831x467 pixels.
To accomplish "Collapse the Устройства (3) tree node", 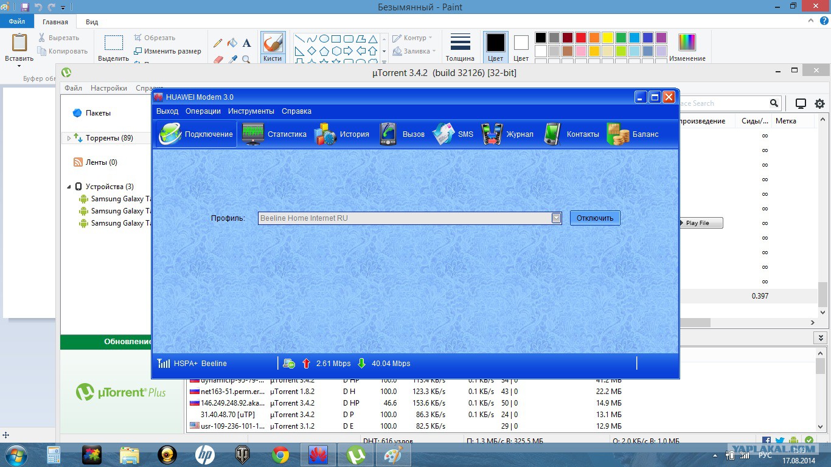I will tap(69, 187).
